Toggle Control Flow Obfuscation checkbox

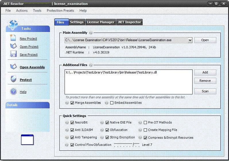click(x=72, y=145)
